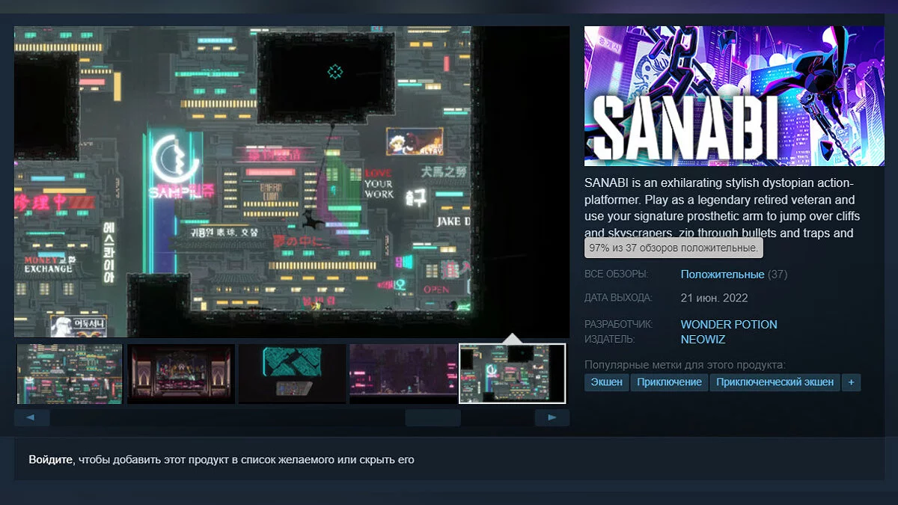Image resolution: width=898 pixels, height=505 pixels.
Task: Open the Положительные reviews link
Action: tap(722, 275)
